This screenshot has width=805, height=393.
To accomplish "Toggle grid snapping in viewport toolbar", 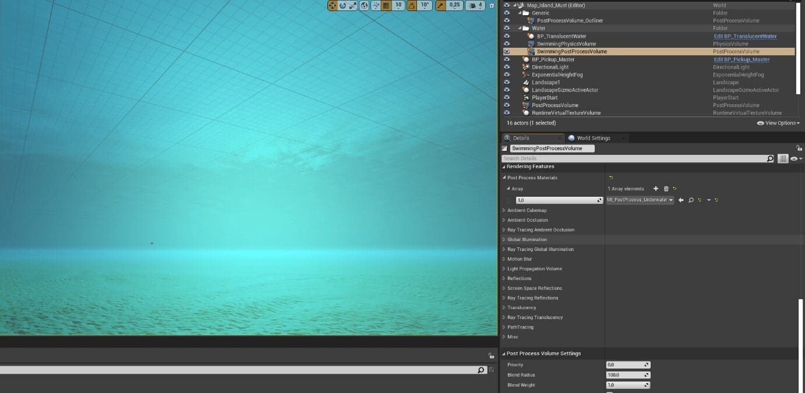I will click(386, 5).
